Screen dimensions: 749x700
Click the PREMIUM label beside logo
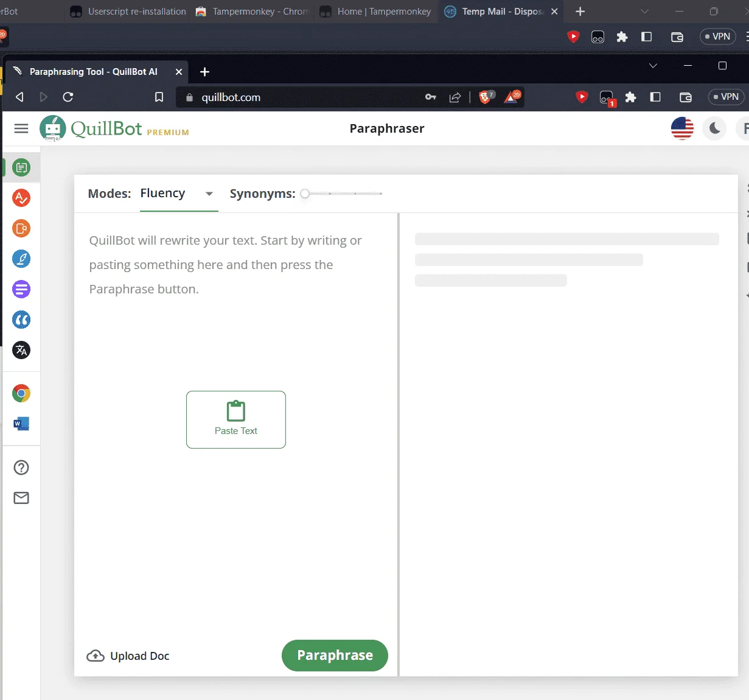pos(168,133)
